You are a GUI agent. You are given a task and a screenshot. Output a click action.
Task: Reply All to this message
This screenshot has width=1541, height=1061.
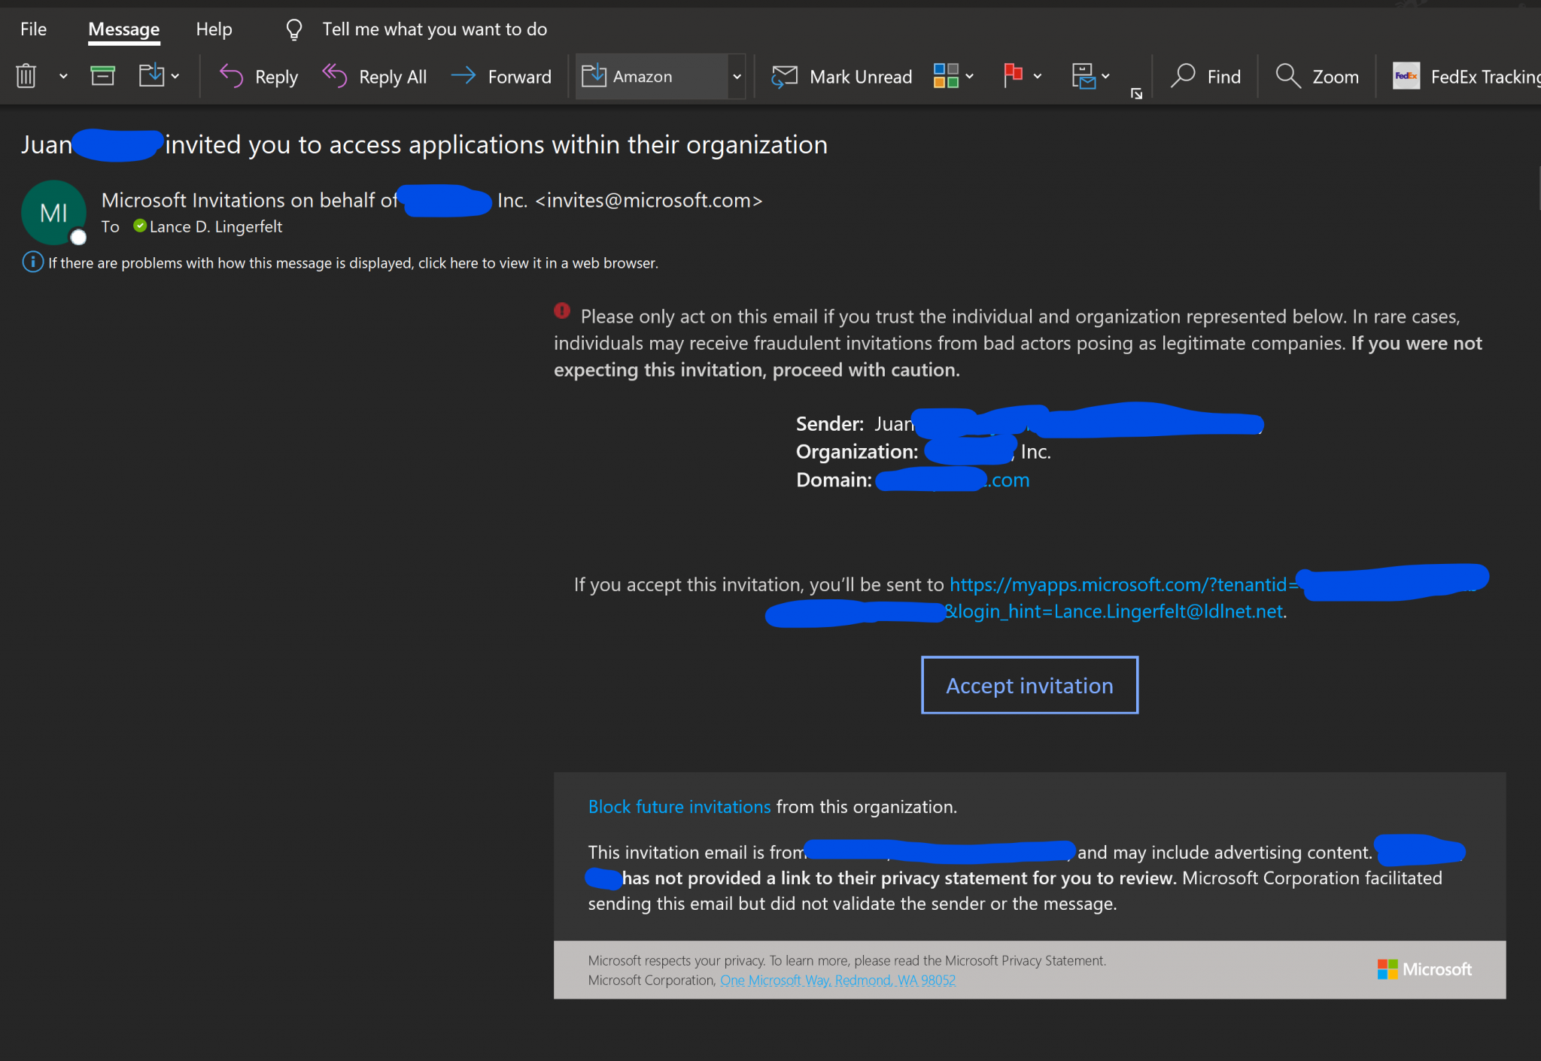click(x=374, y=76)
